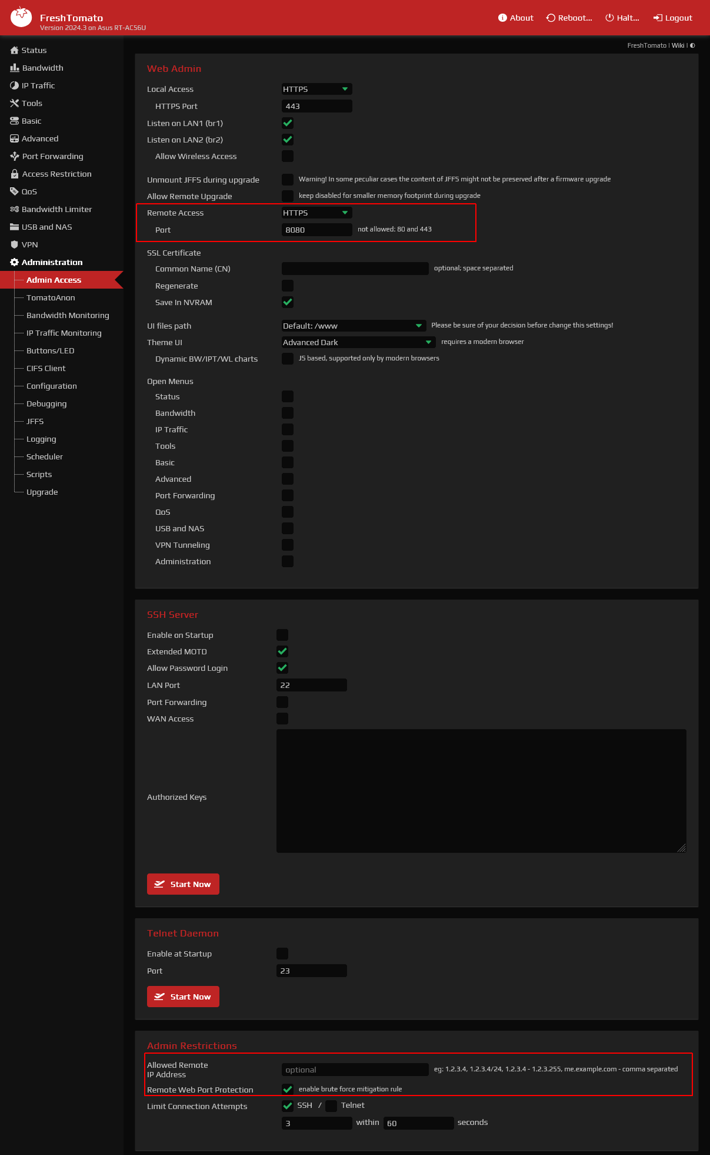Uncheck Remote Web Port Protection

coord(288,1090)
